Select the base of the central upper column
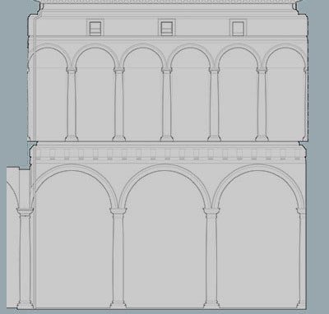This screenshot has height=314, width=329. point(167,138)
